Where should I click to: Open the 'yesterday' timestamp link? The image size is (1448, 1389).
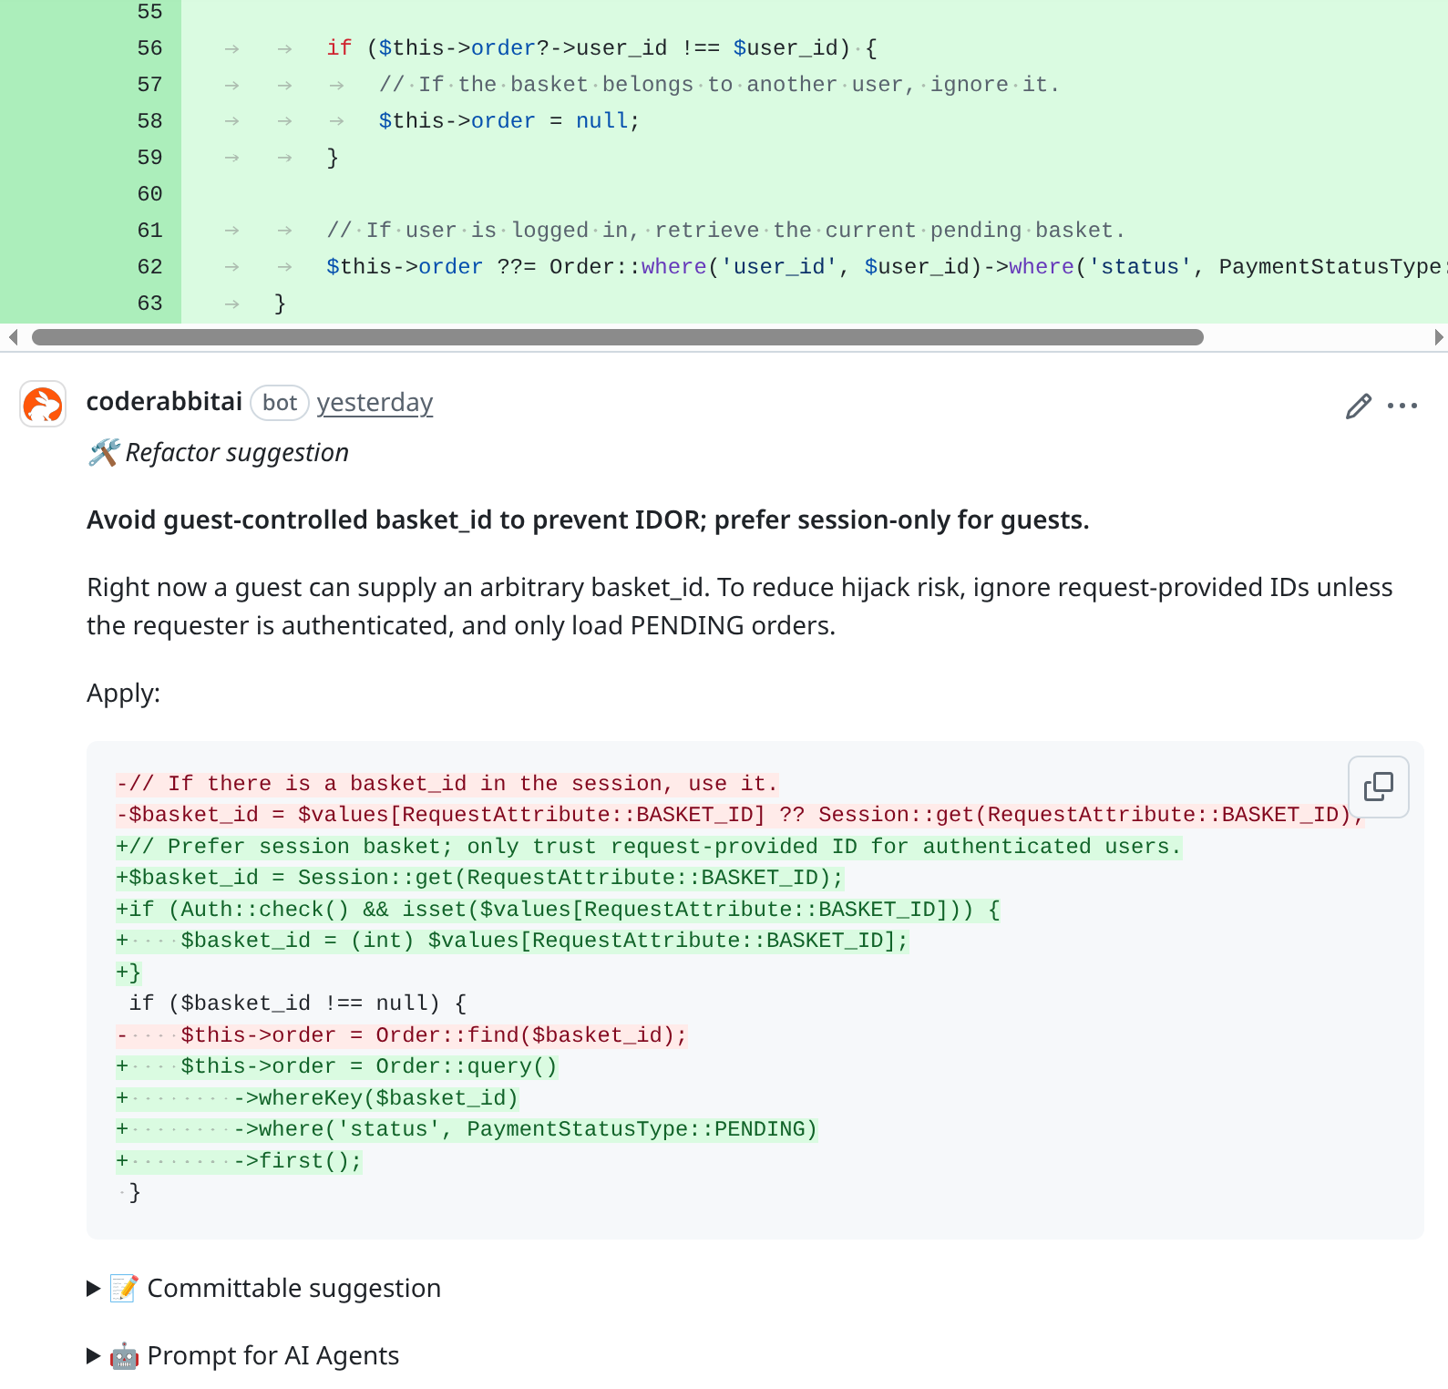[375, 403]
